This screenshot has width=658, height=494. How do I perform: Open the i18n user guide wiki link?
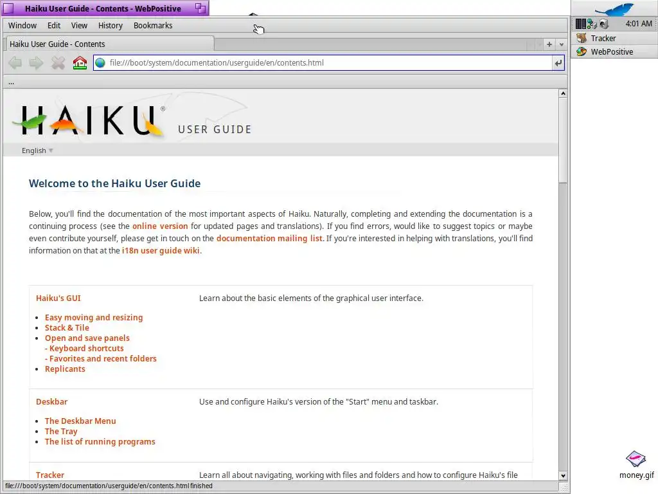click(x=161, y=250)
